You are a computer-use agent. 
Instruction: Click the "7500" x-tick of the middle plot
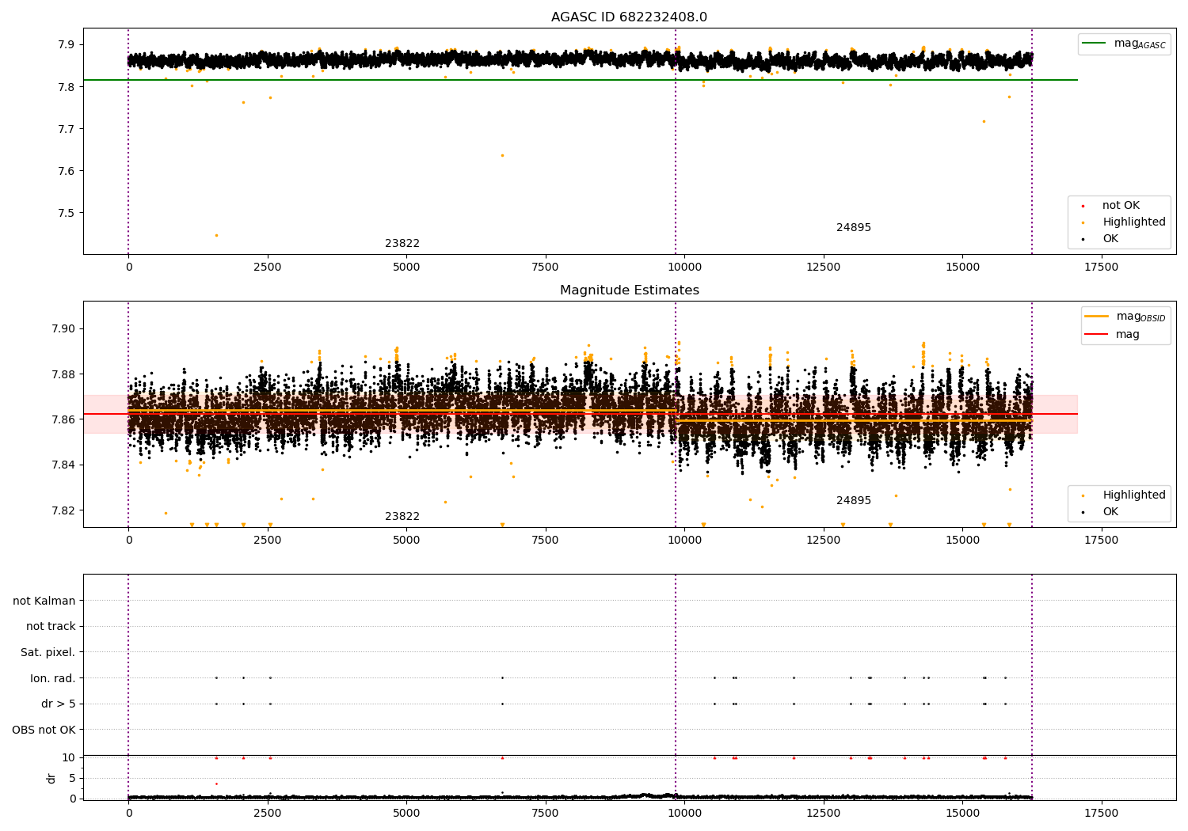[545, 541]
